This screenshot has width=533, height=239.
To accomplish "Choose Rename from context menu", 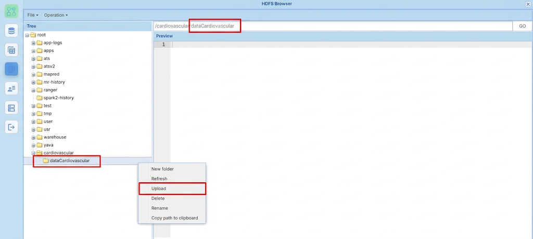I will pos(172,208).
